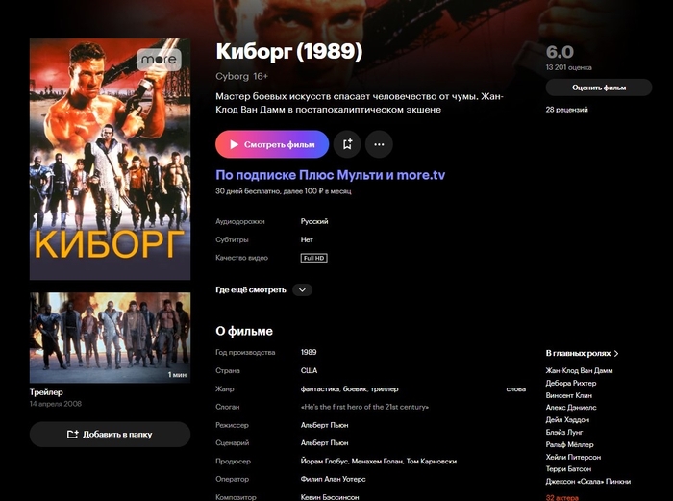The width and height of the screenshot is (673, 501).
Task: Open director Альберт Пьюн under Режиссер
Action: click(325, 425)
